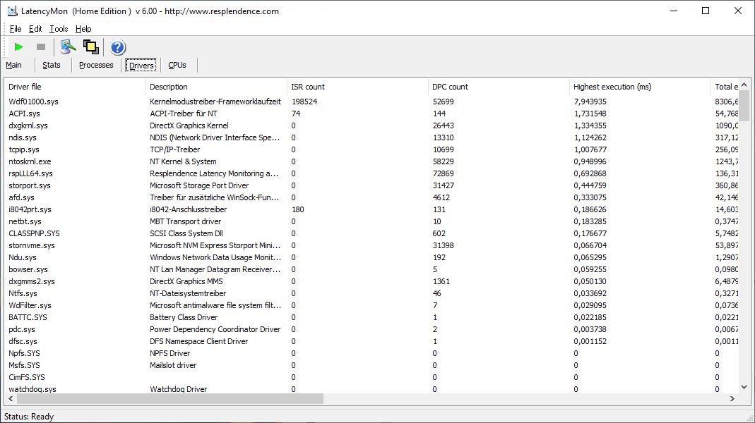This screenshot has height=423, width=755.
Task: Switch to the Stats tab
Action: click(52, 65)
